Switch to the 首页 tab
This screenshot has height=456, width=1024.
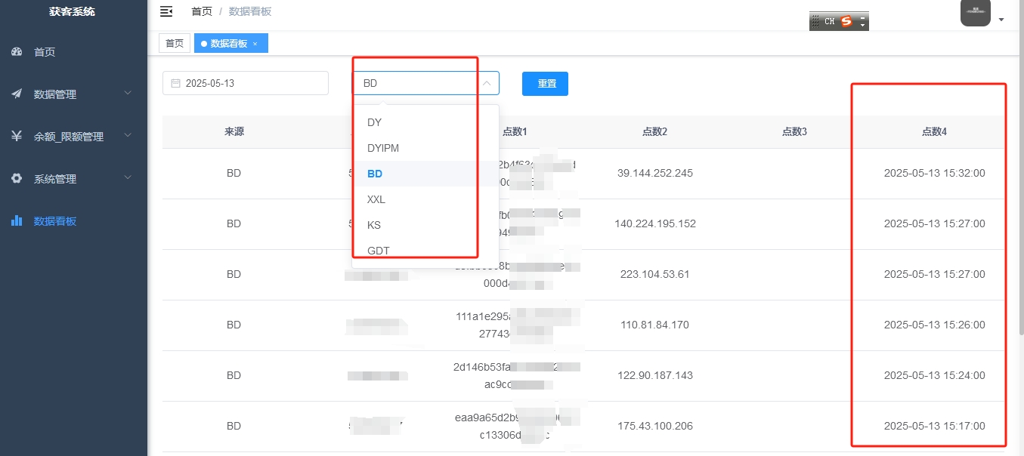pos(175,44)
